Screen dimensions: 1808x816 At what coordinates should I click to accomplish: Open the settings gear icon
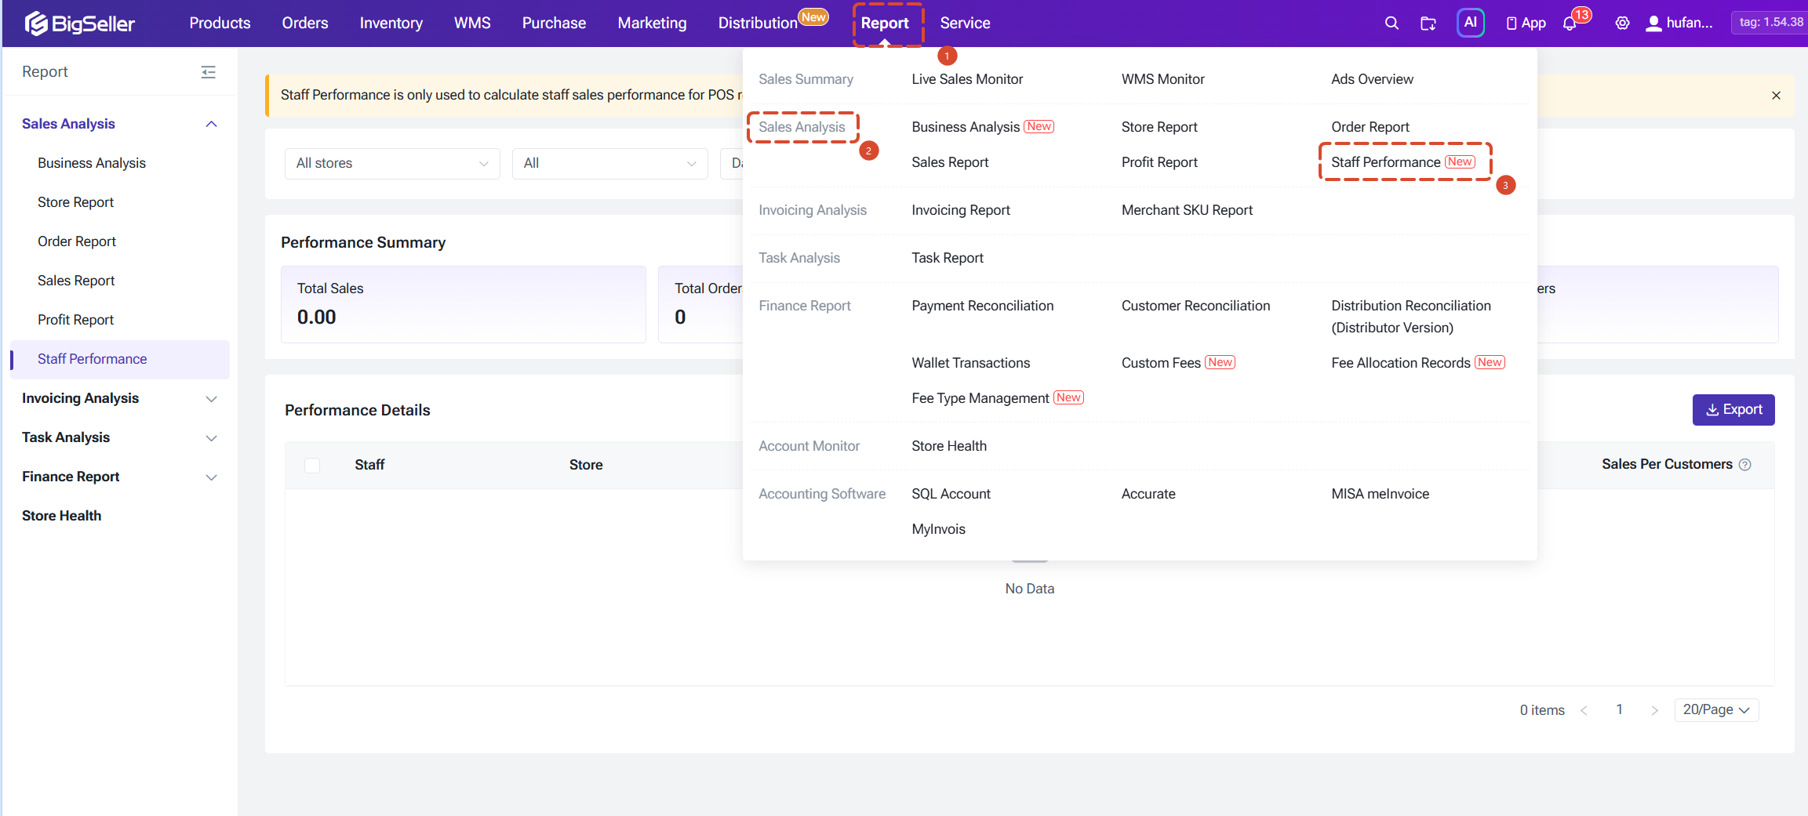(x=1622, y=24)
